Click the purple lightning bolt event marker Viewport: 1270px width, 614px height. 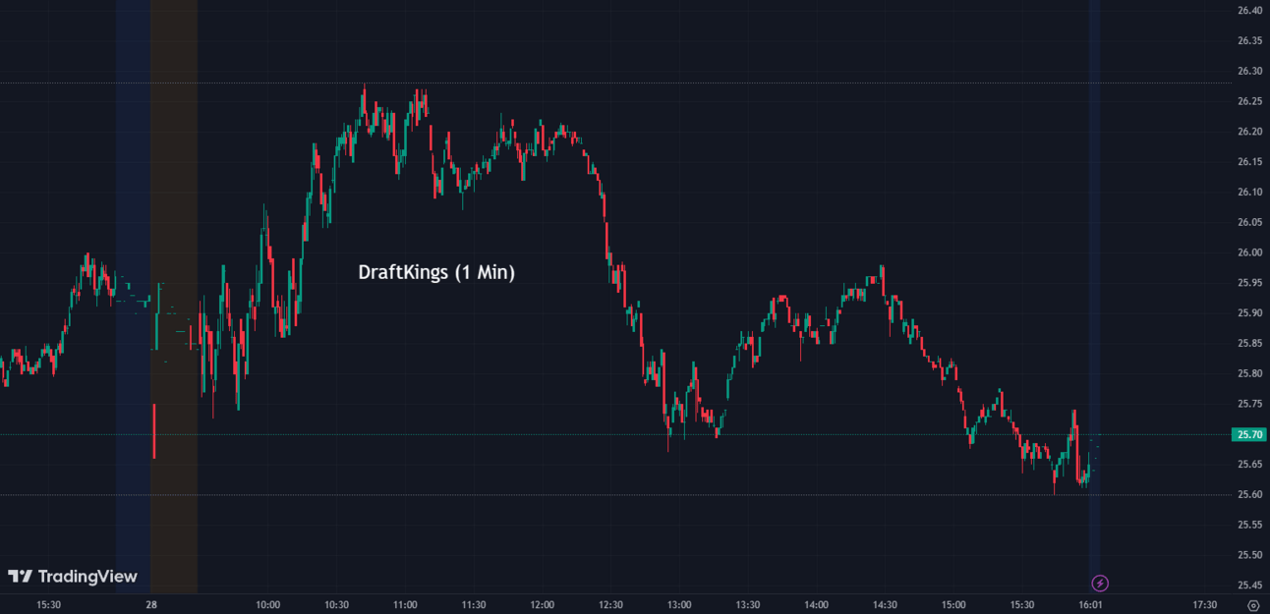pyautogui.click(x=1100, y=583)
